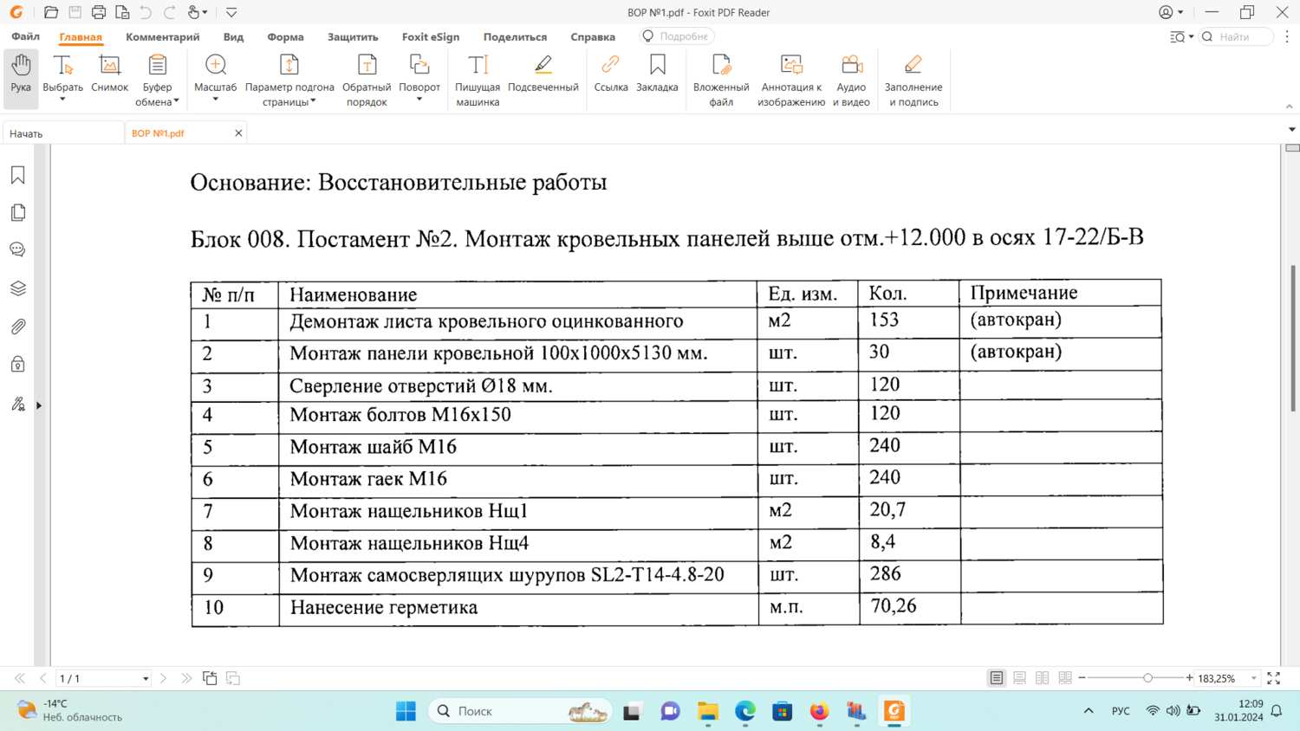Expand the Масштаб zoom dropdown

click(215, 100)
